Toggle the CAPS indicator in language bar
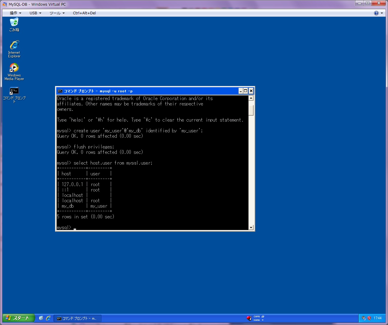 [257, 317]
